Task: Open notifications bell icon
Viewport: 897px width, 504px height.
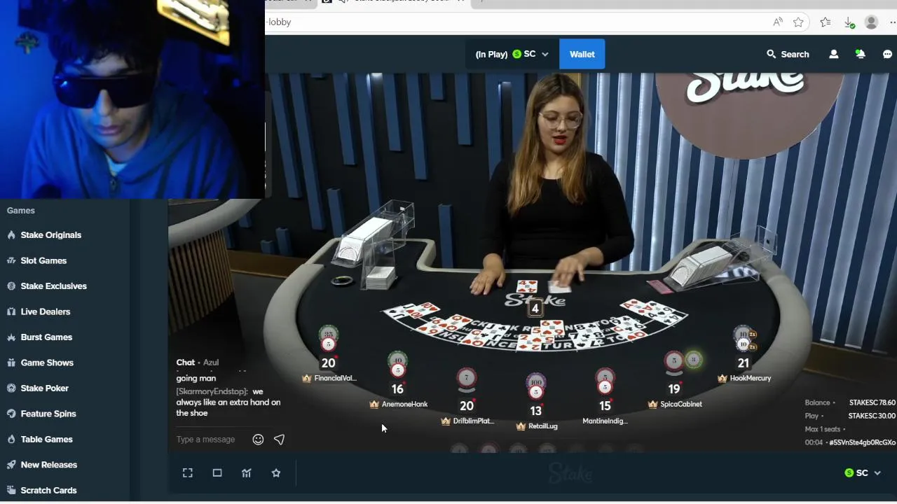Action: tap(861, 54)
